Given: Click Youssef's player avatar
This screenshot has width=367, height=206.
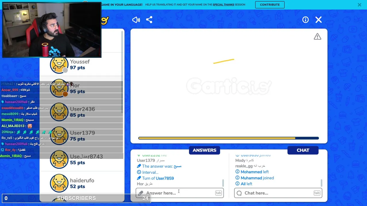Looking at the screenshot, I should pos(59,65).
